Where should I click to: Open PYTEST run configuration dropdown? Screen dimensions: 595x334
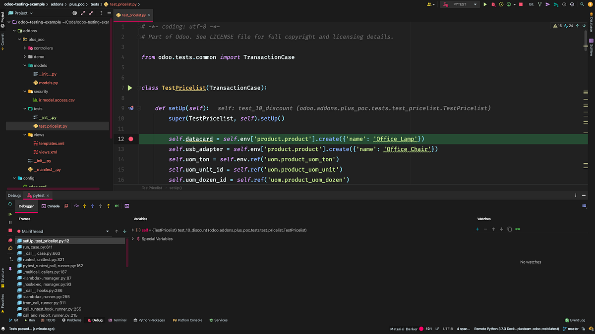(x=460, y=4)
